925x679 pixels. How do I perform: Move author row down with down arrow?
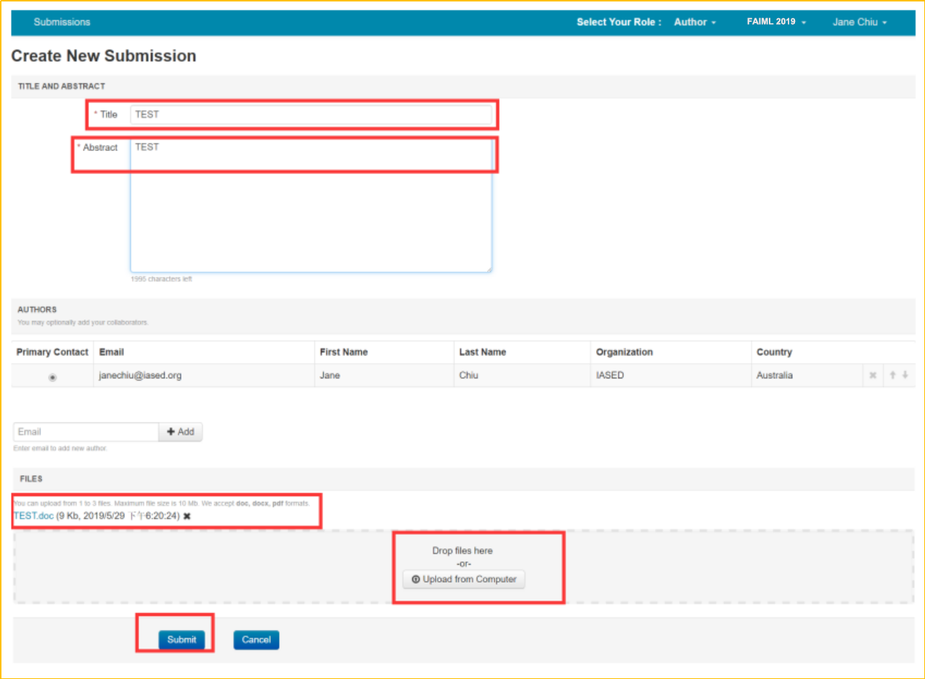pyautogui.click(x=905, y=375)
